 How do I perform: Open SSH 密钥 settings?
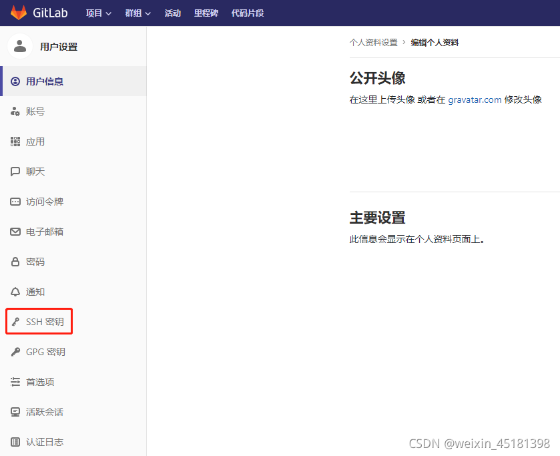tap(73, 322)
